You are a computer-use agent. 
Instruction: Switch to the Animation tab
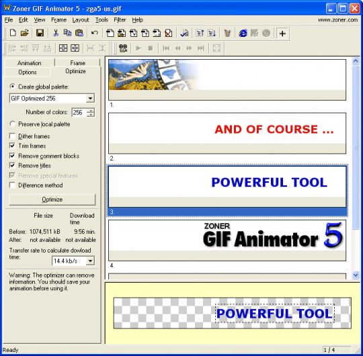(x=29, y=63)
